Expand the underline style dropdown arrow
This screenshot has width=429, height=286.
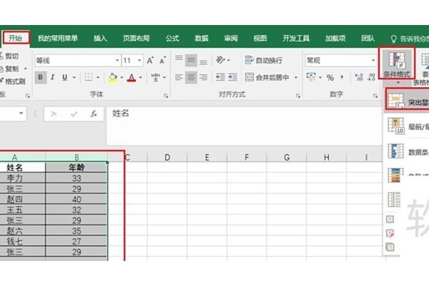(74, 77)
